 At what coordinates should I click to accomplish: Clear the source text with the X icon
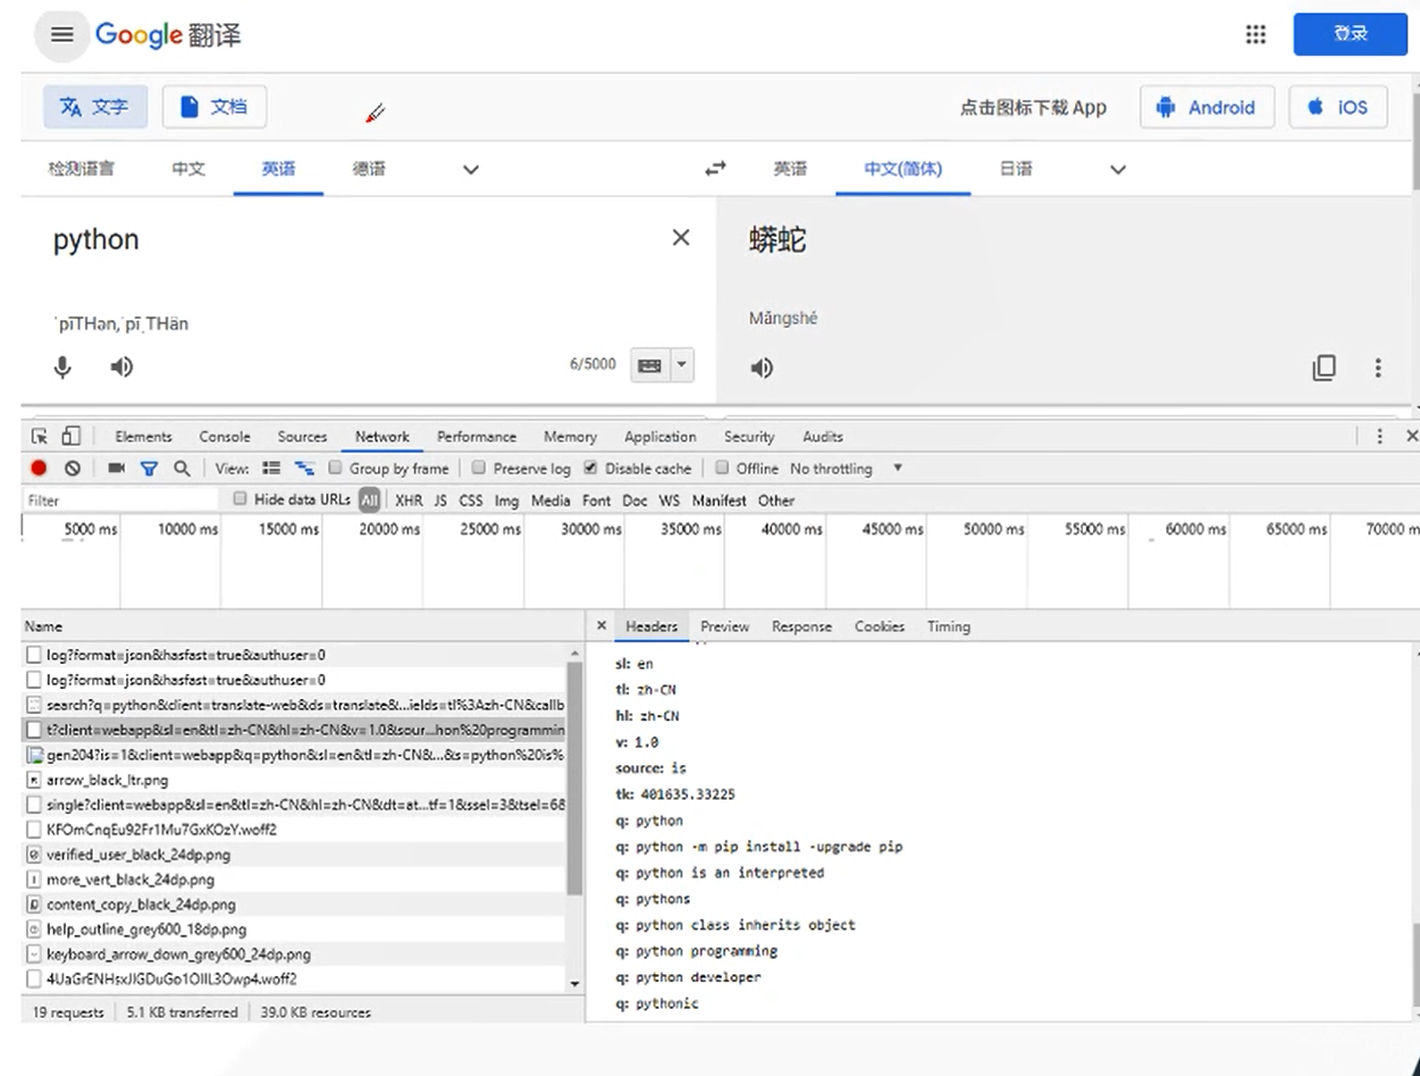[x=681, y=238]
